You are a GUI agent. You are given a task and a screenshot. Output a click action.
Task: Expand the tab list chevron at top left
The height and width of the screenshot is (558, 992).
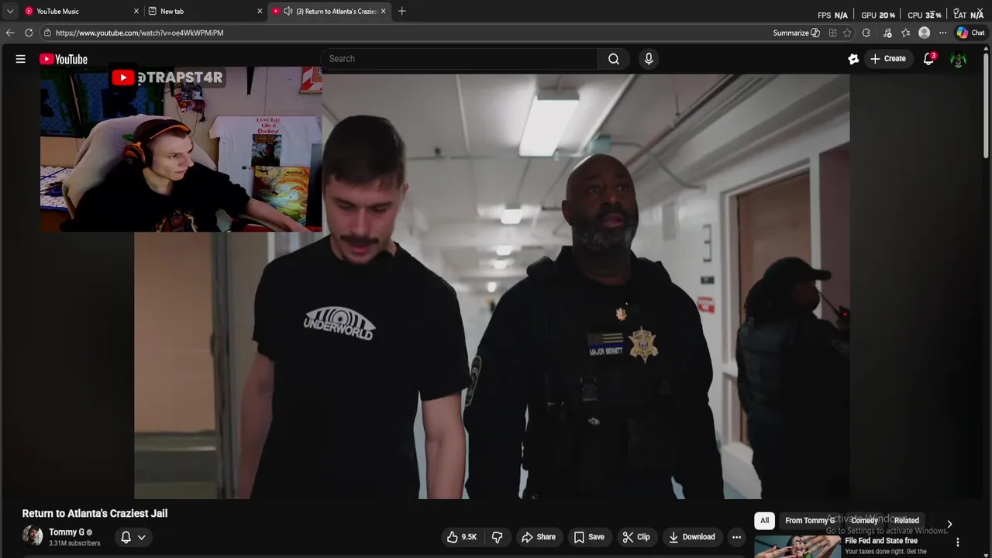tap(9, 11)
